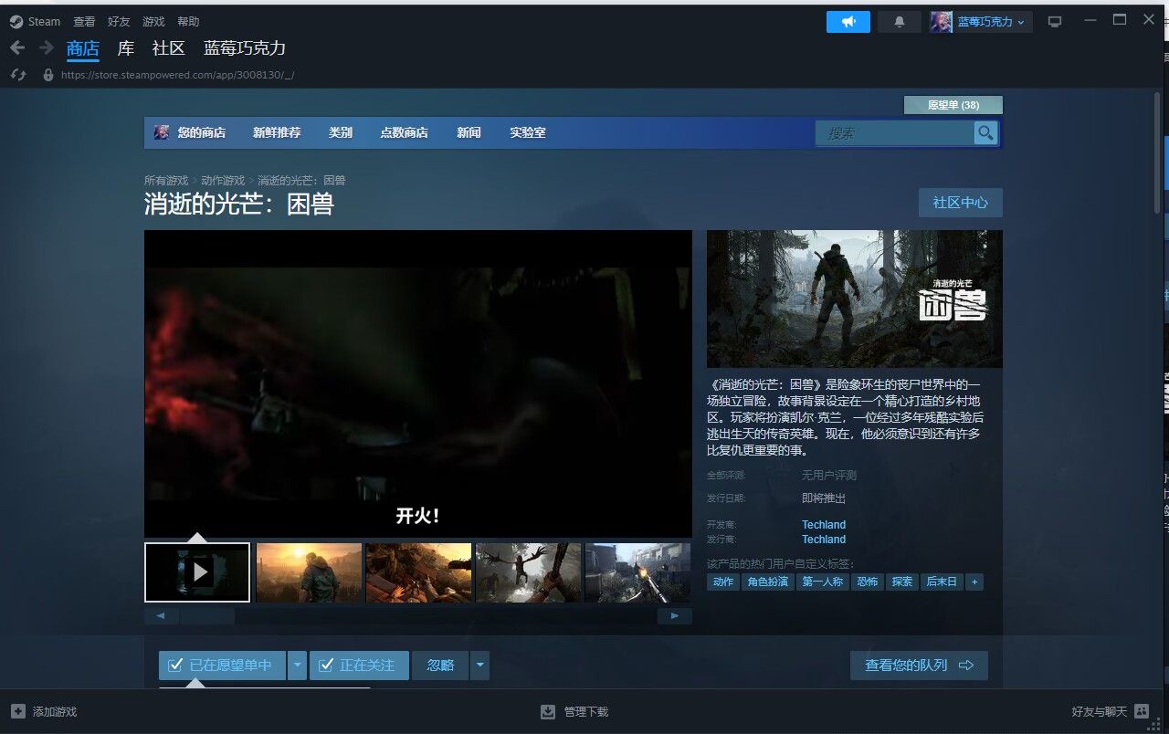Open the 库 library tab
Image resolution: width=1169 pixels, height=734 pixels.
point(125,48)
